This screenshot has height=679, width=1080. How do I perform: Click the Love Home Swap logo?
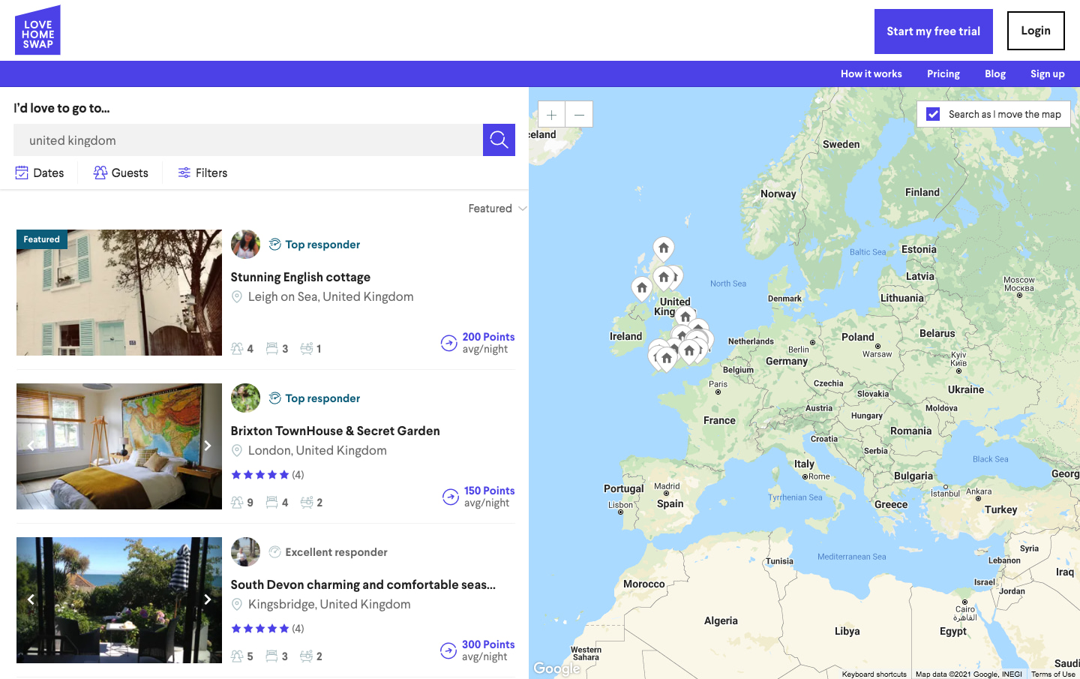pyautogui.click(x=37, y=31)
